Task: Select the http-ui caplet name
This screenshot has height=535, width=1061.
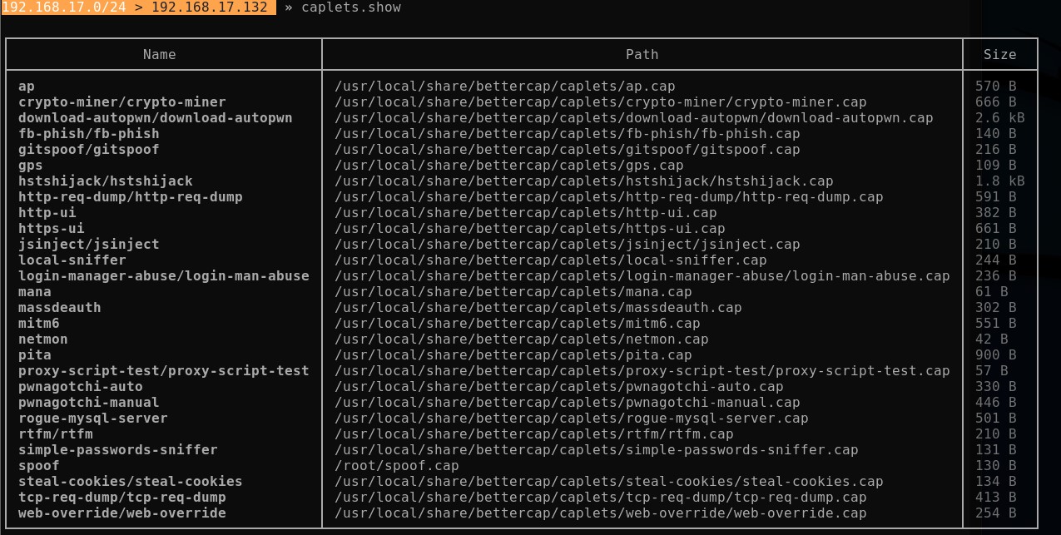Action: click(x=47, y=213)
